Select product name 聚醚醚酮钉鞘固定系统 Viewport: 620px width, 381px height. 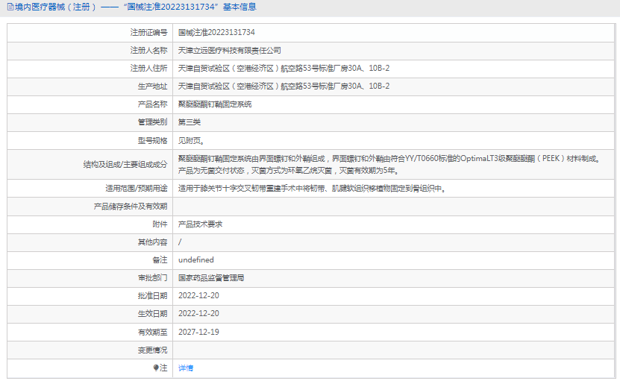click(215, 104)
